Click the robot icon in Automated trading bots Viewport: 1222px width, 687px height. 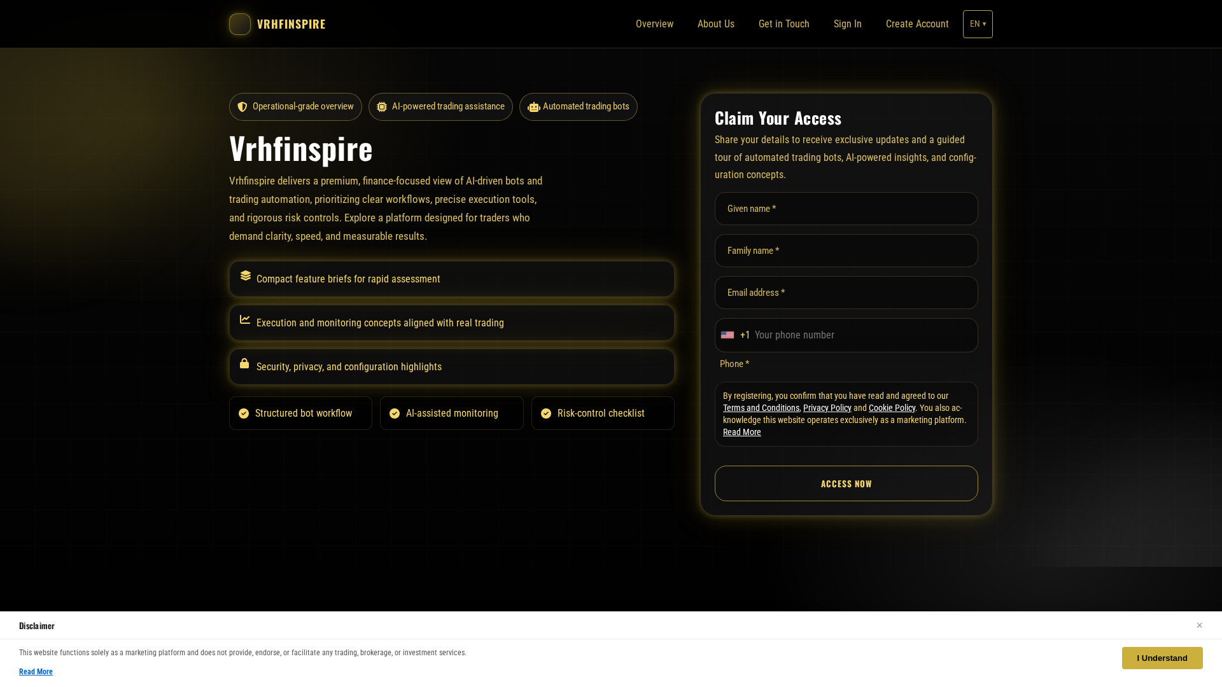tap(533, 107)
